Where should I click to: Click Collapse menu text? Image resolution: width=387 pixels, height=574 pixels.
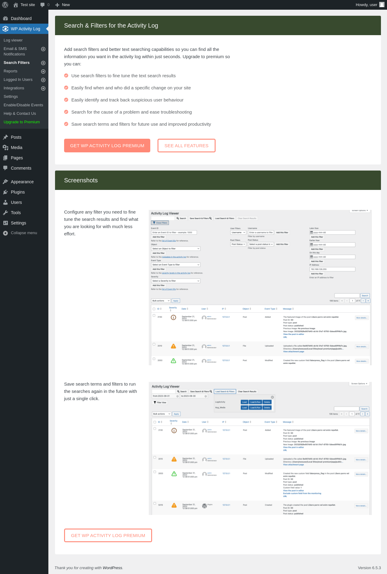pos(24,233)
